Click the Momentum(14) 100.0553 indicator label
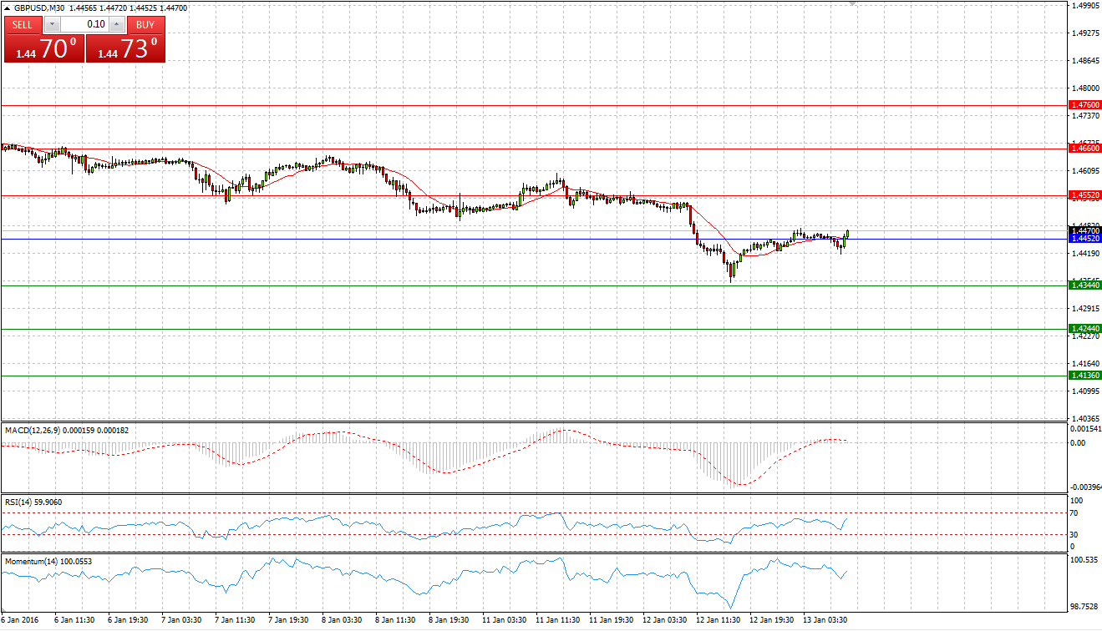This screenshot has width=1102, height=631. click(48, 561)
